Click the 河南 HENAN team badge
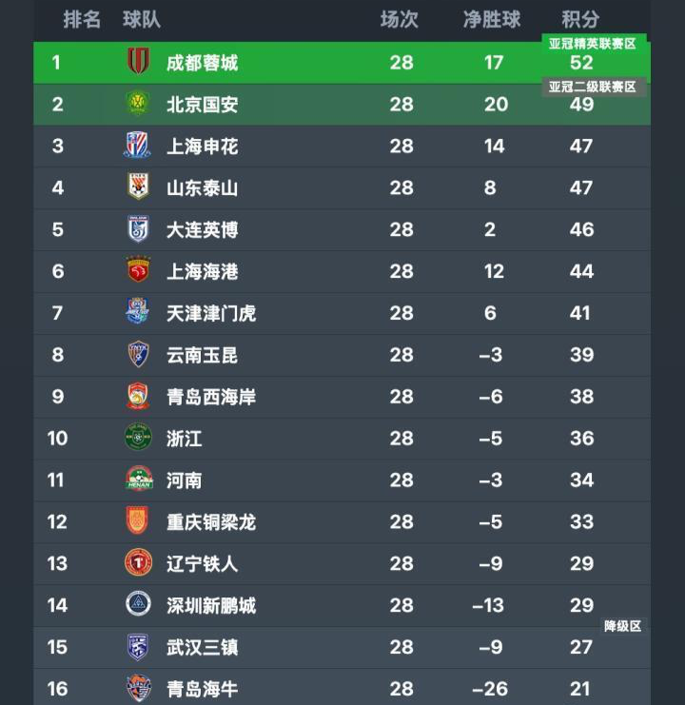 tap(139, 478)
